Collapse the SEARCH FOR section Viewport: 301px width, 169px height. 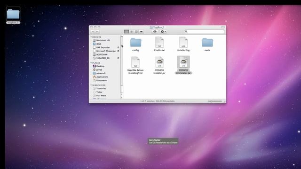pos(91,85)
